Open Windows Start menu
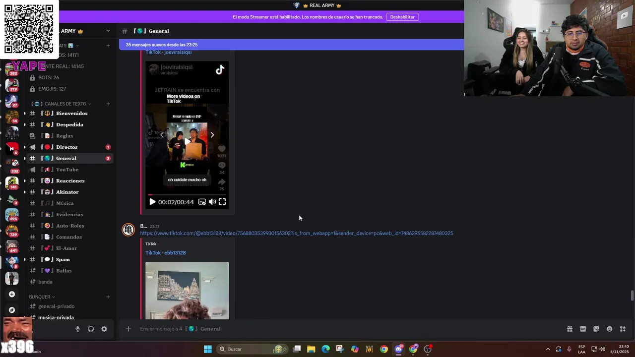 [x=208, y=349]
